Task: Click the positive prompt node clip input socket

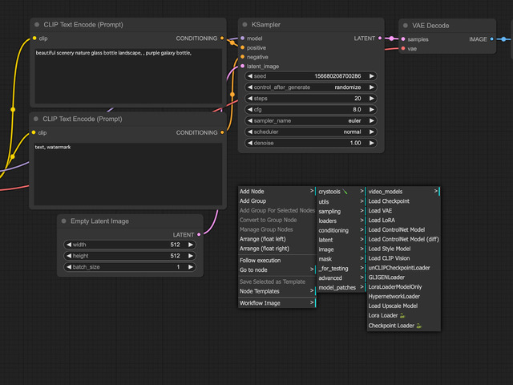Action: coord(34,38)
